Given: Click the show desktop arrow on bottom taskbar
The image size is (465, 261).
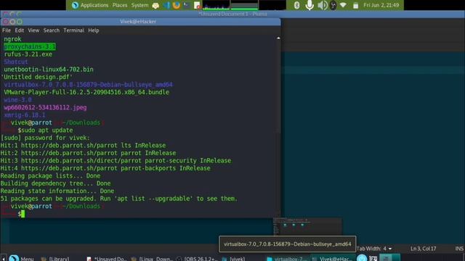Looking at the screenshot, I should (x=3, y=258).
